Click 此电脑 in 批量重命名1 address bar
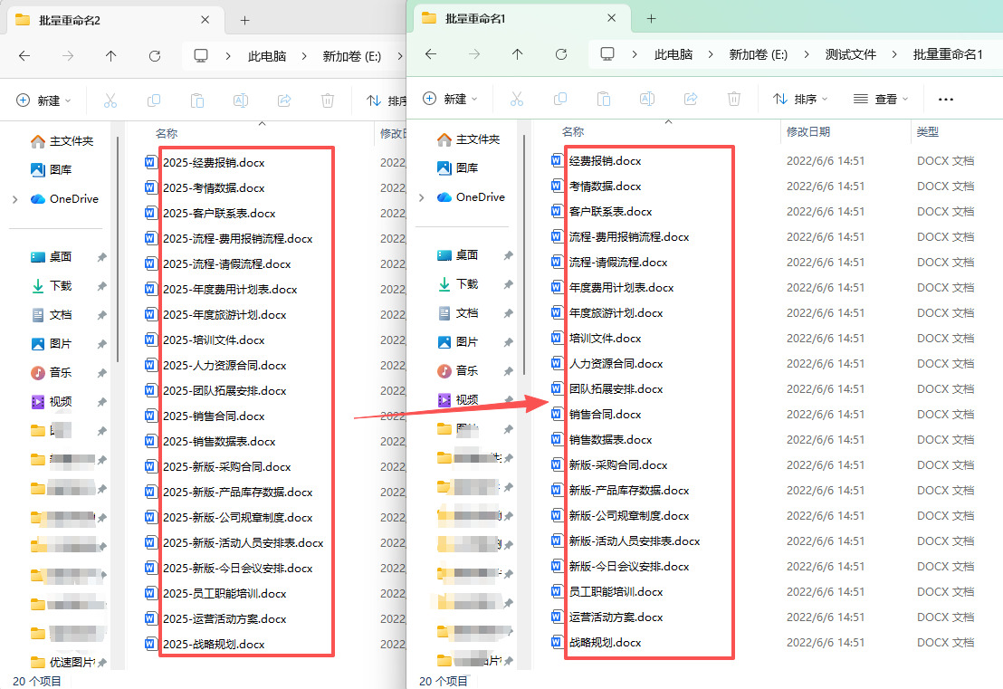This screenshot has height=689, width=1003. tap(673, 54)
